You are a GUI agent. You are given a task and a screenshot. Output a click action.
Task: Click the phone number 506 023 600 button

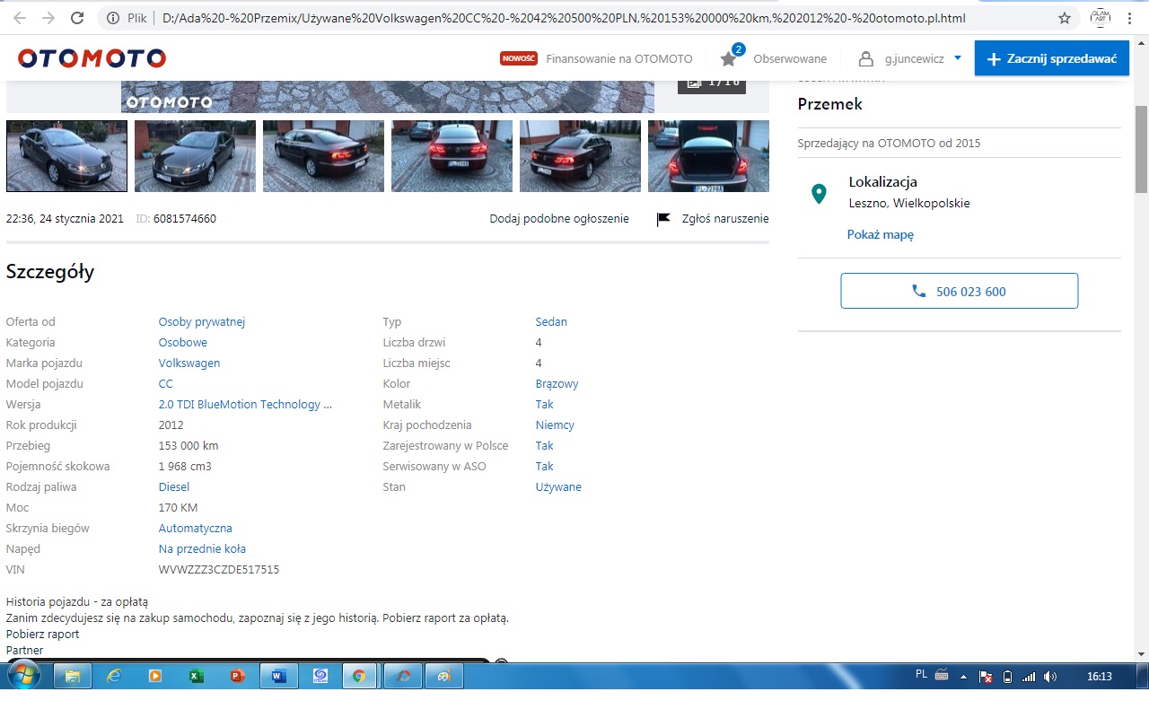click(x=959, y=292)
